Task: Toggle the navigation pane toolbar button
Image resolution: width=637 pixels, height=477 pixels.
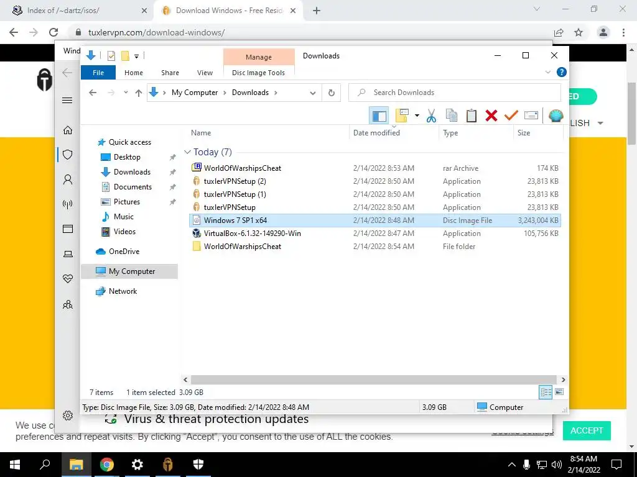Action: (379, 116)
